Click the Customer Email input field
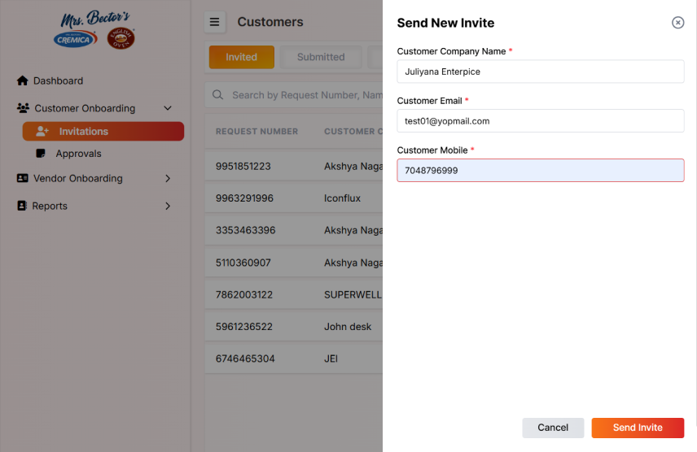 540,121
